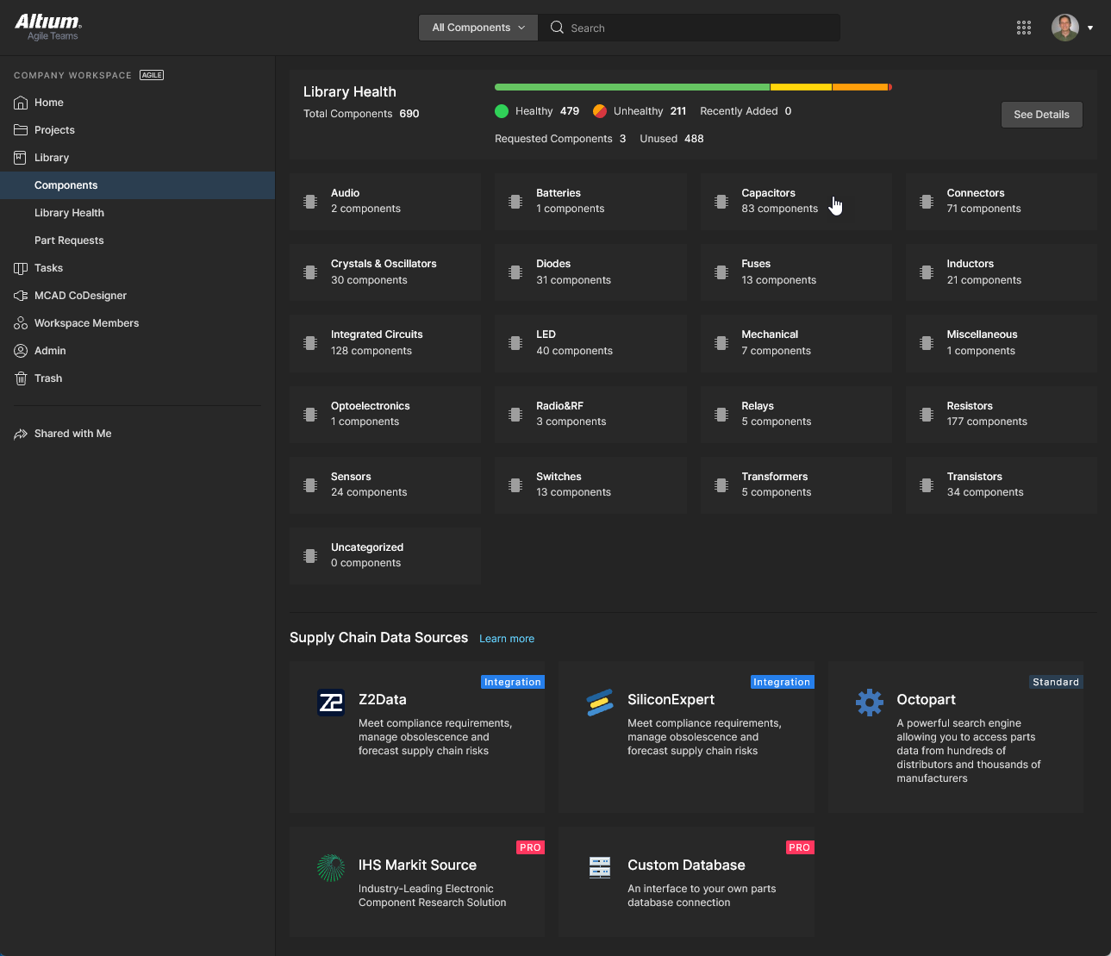1111x956 pixels.
Task: Navigate to Workspace Members
Action: click(86, 323)
